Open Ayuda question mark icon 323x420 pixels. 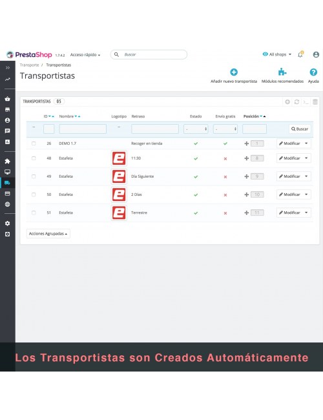point(313,72)
